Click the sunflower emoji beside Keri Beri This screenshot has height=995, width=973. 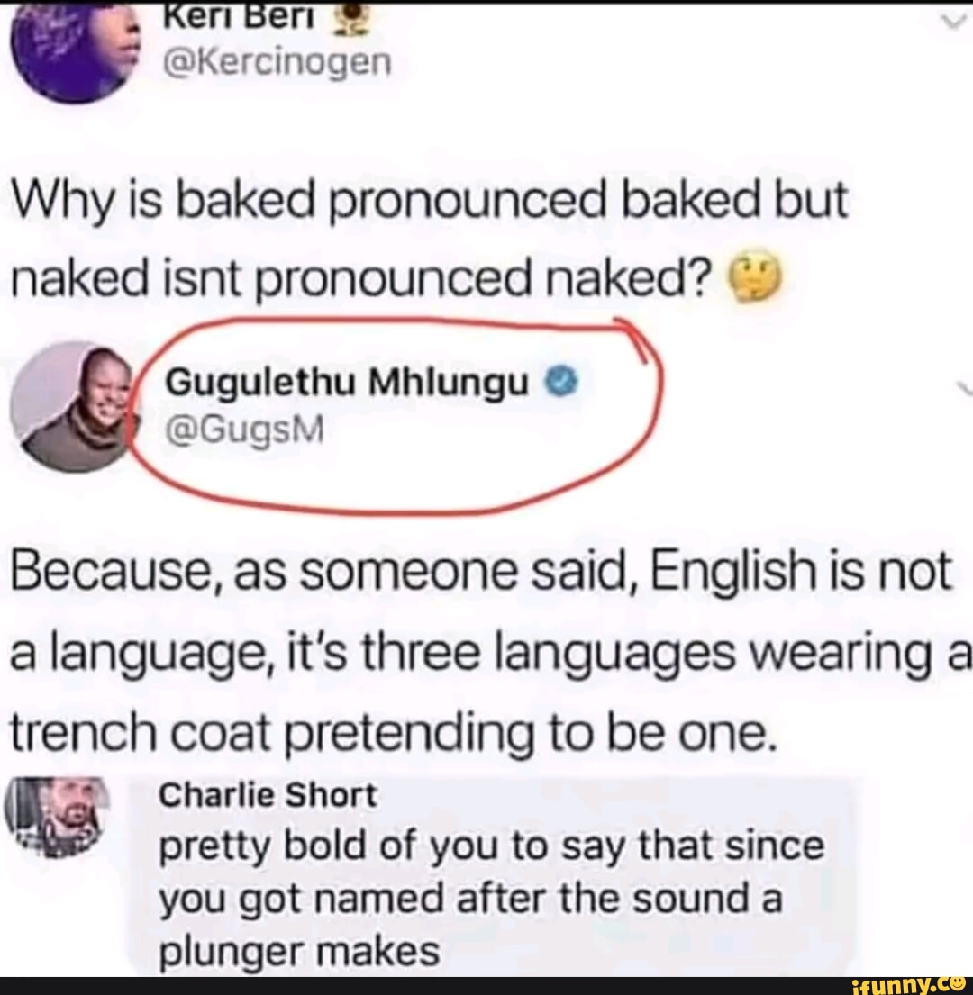(x=347, y=21)
